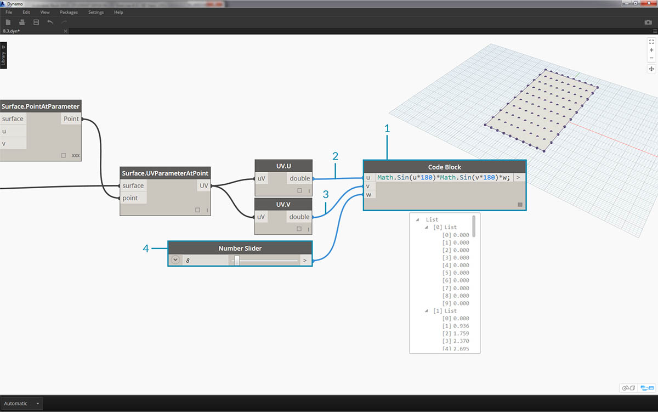Zoom in using the plus icon

point(651,50)
